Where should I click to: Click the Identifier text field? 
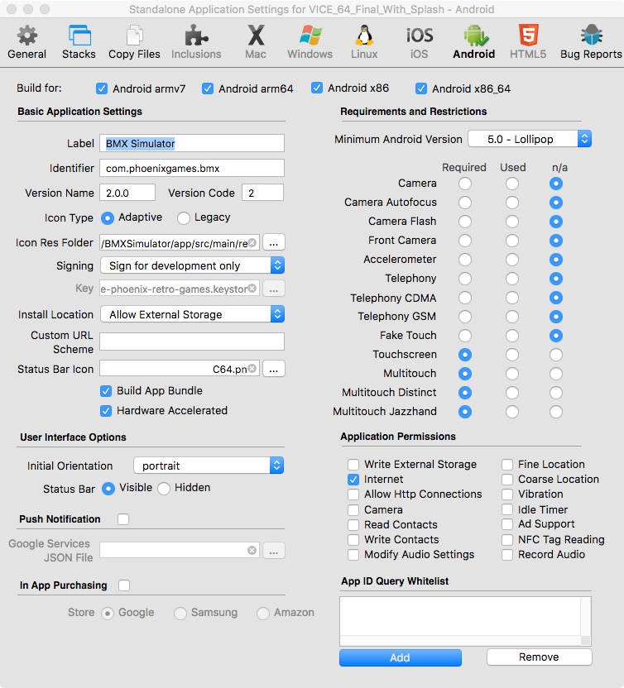pos(192,168)
